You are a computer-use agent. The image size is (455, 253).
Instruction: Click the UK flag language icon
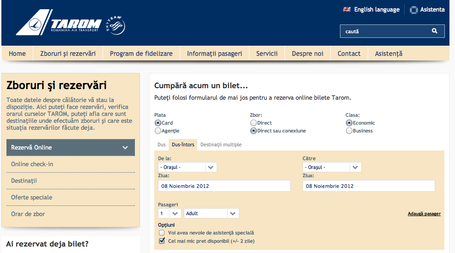(x=347, y=9)
